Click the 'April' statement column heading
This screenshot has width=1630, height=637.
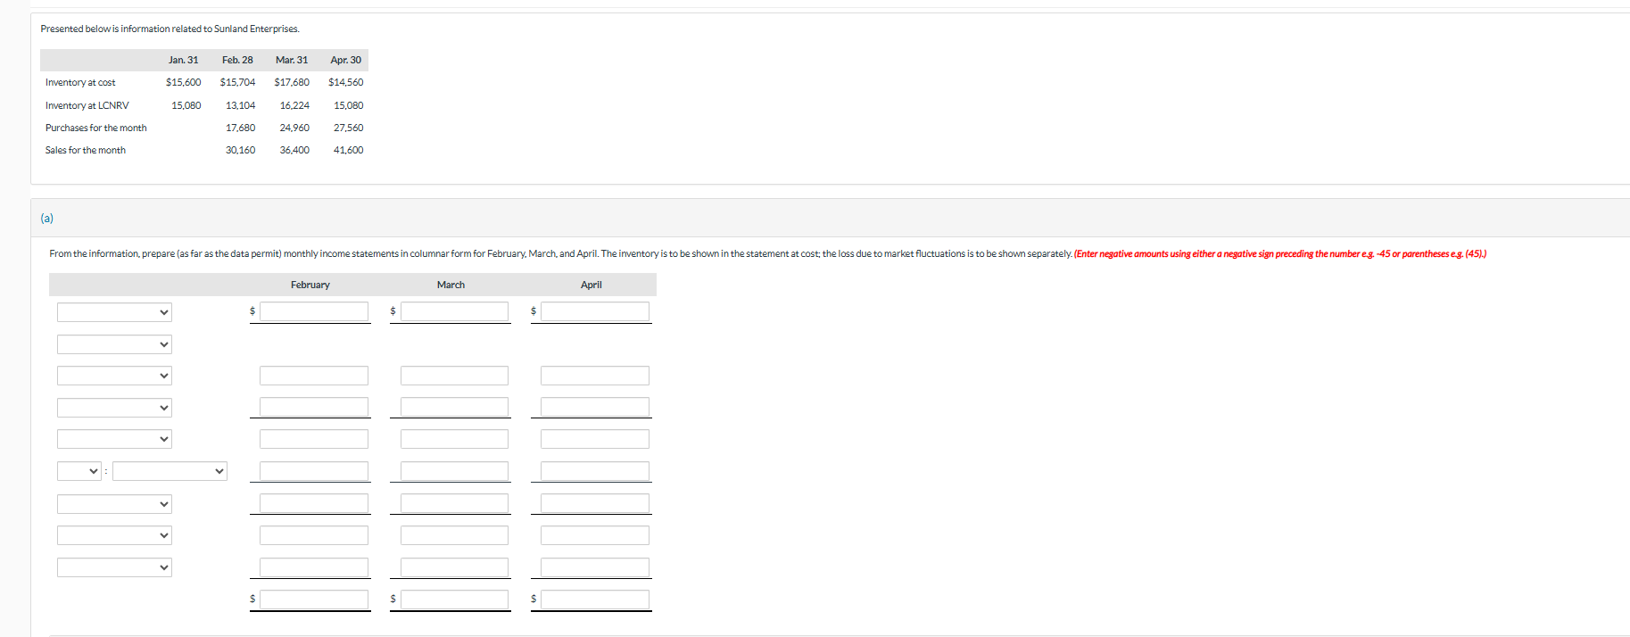click(592, 285)
